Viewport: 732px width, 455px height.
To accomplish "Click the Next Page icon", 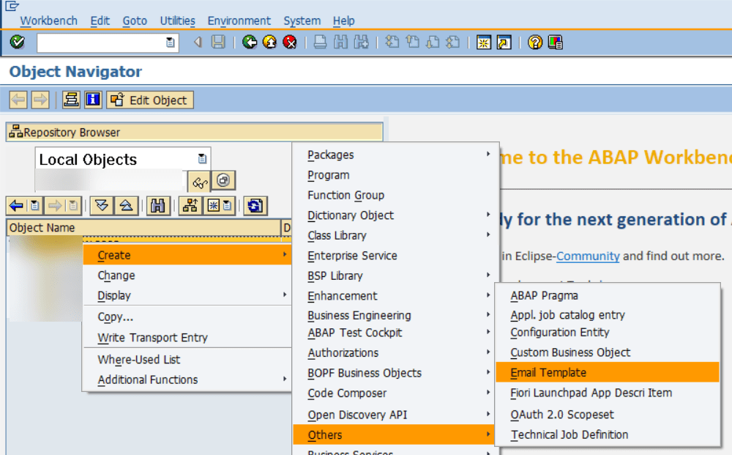I will tap(433, 42).
